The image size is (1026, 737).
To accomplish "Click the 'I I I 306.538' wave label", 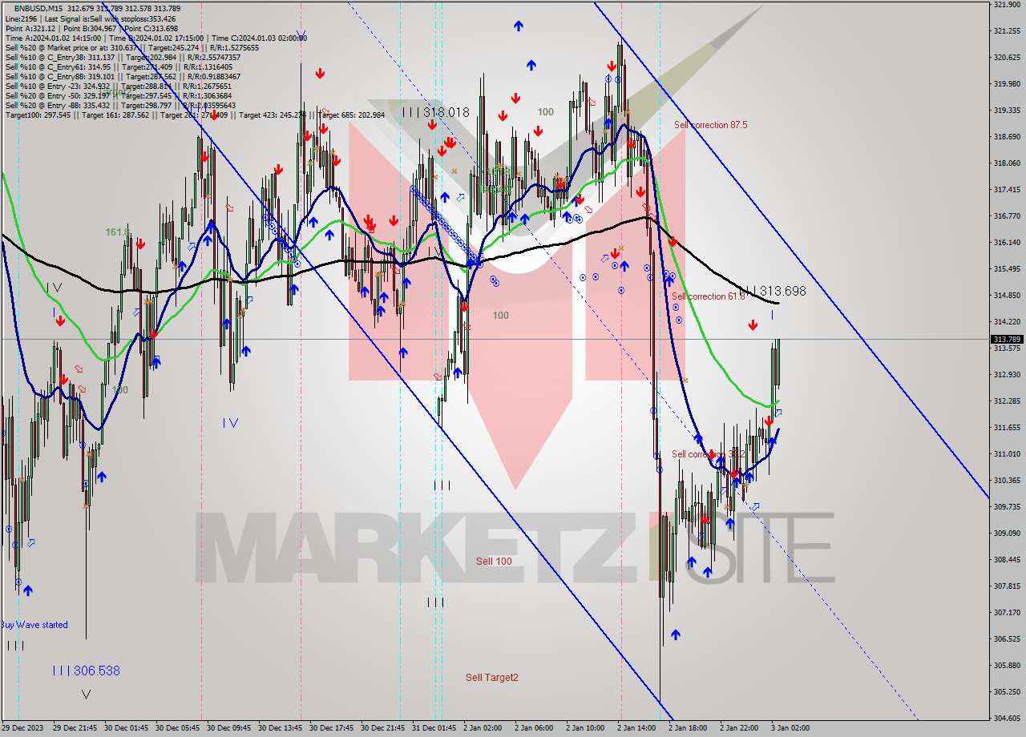I will [87, 671].
